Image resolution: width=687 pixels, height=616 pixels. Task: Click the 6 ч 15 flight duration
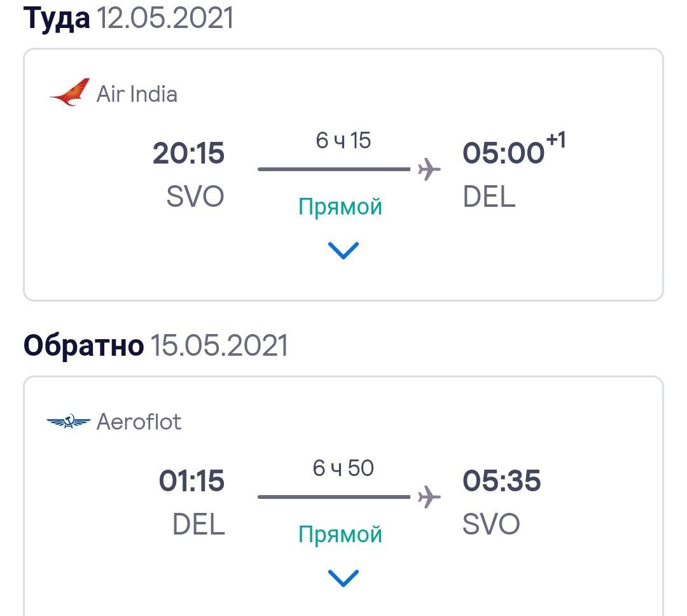coord(343,141)
